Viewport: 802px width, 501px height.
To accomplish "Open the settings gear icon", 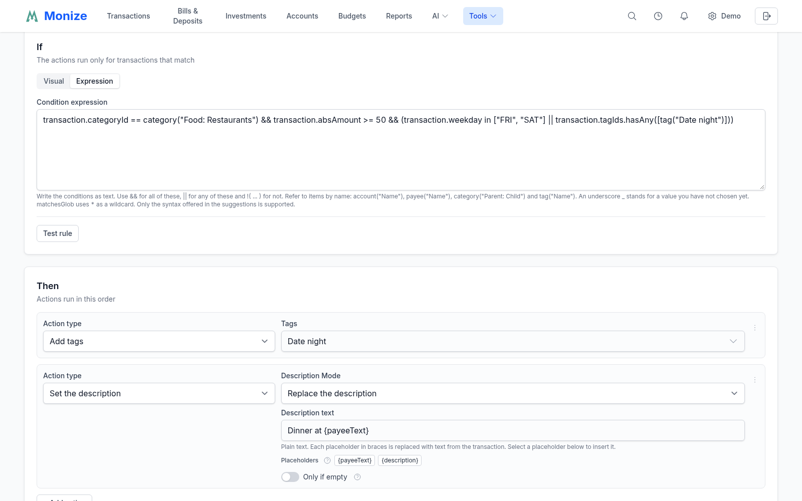I will [x=712, y=16].
